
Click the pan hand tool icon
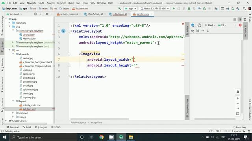(x=238, y=92)
